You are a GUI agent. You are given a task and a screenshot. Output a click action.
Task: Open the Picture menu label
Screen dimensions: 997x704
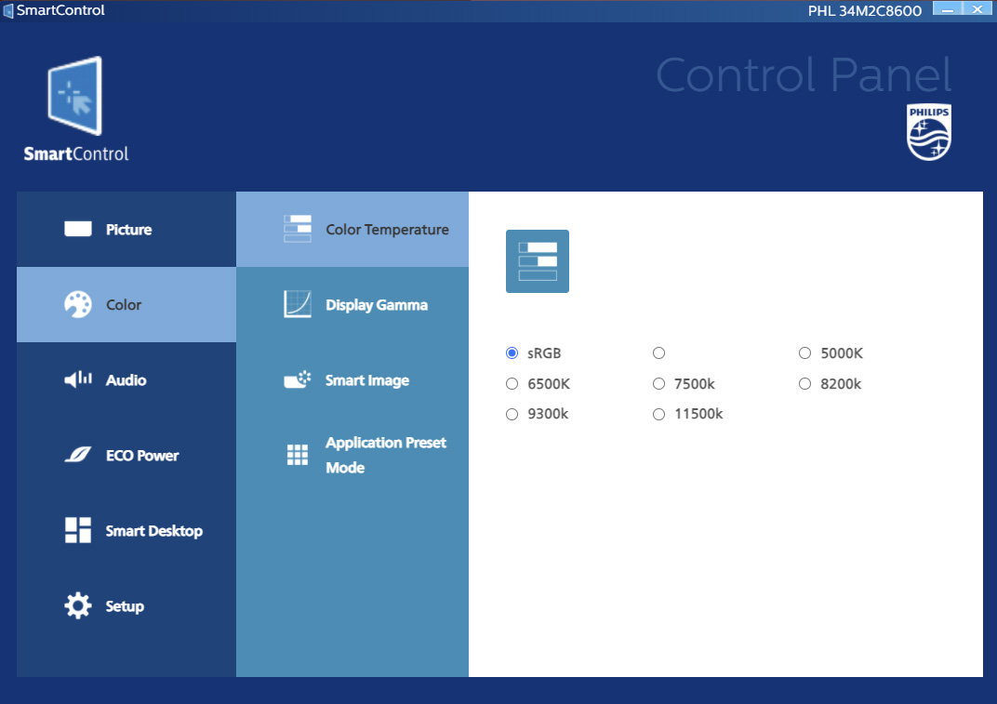click(x=128, y=230)
